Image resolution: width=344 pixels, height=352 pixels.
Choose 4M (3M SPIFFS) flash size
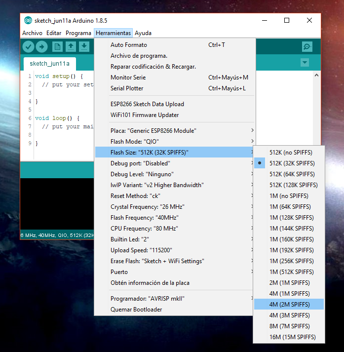point(289,315)
